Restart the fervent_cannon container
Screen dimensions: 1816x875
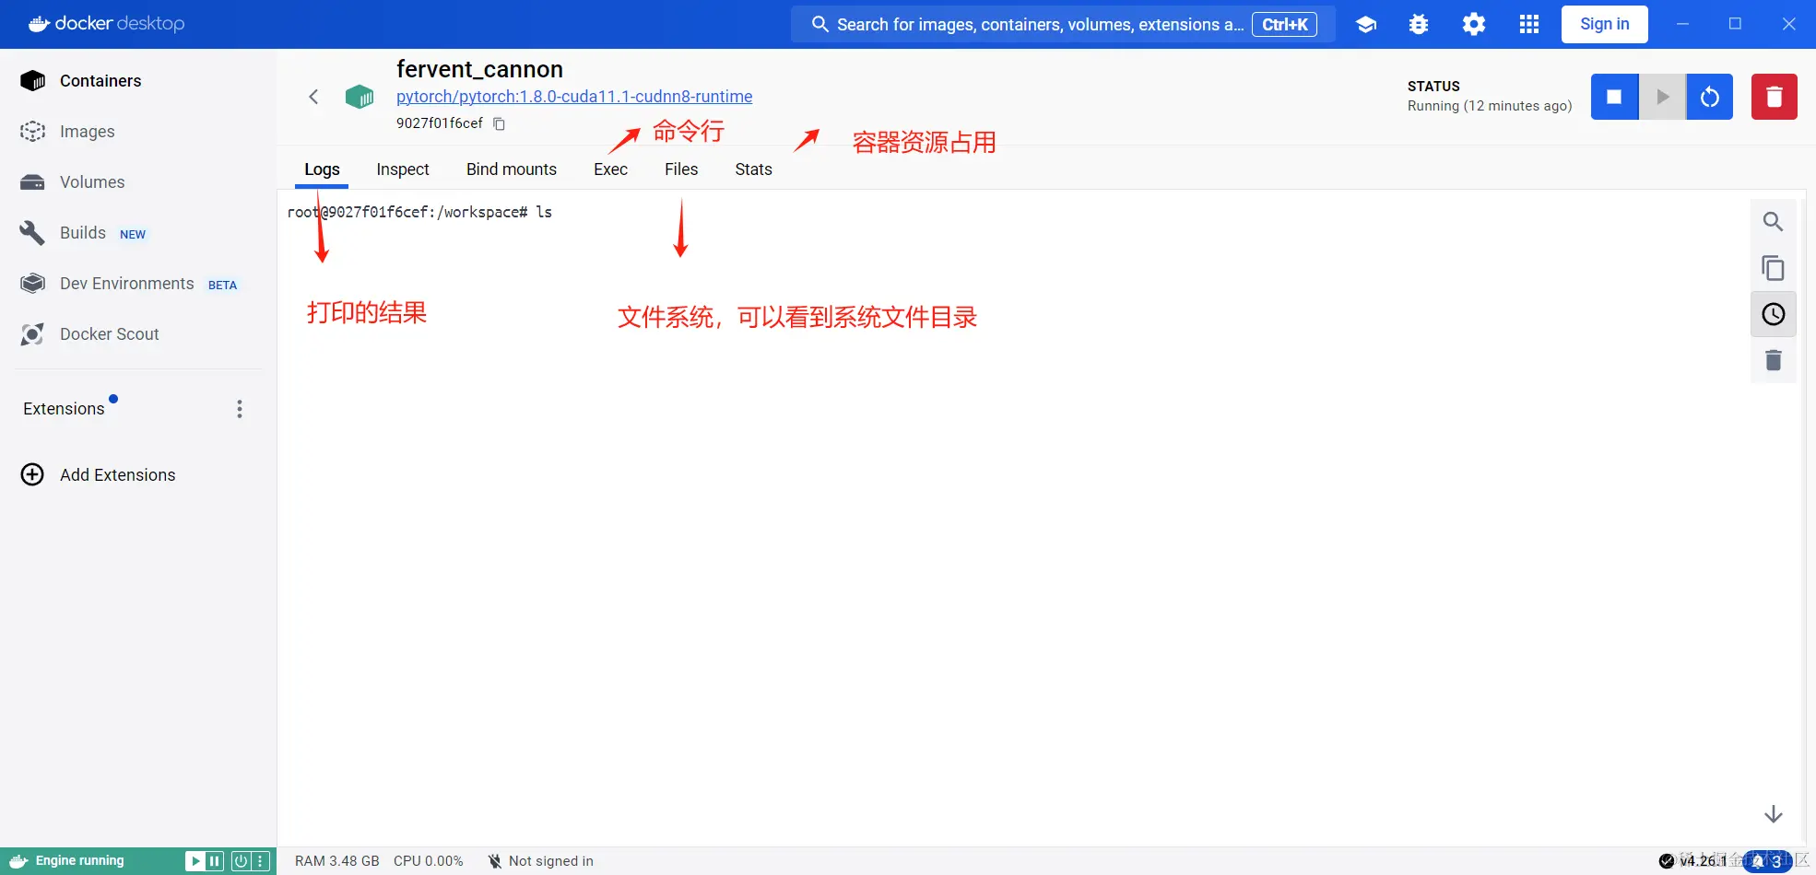point(1710,97)
